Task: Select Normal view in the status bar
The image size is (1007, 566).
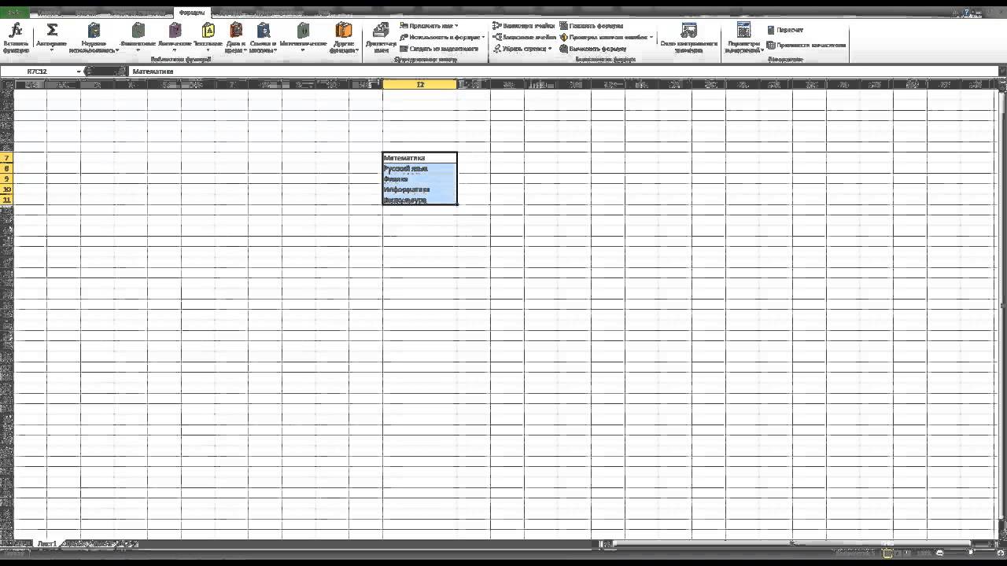Action: click(x=887, y=553)
